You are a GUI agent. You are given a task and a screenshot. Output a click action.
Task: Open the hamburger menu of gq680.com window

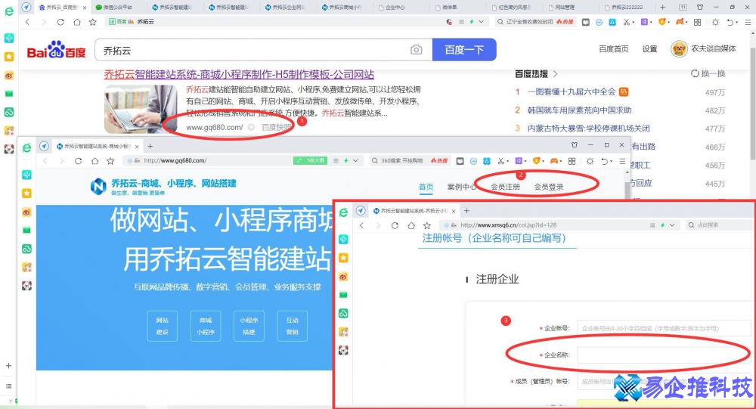(622, 161)
